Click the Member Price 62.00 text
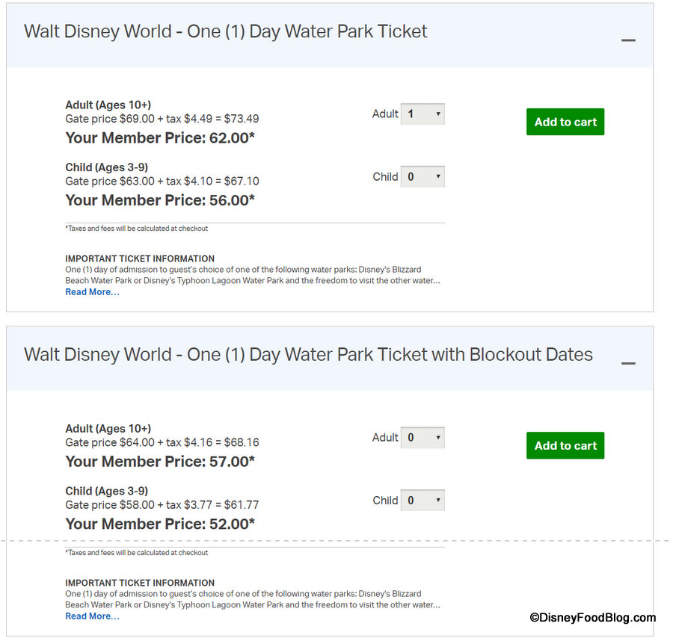The width and height of the screenshot is (673, 638). pos(160,138)
